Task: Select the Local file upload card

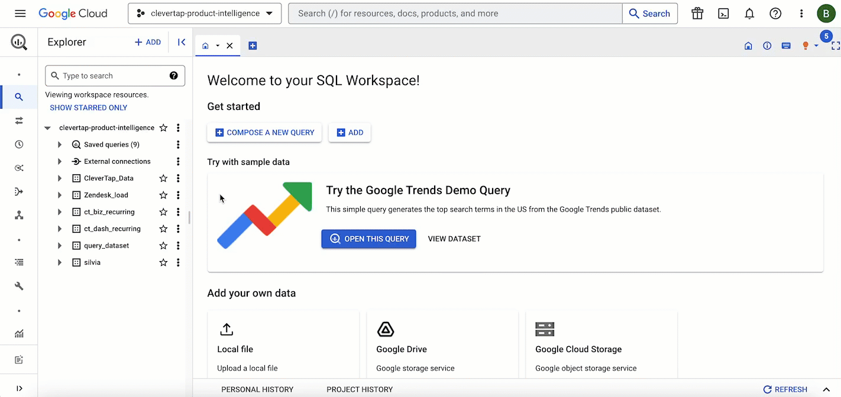Action: coord(283,346)
